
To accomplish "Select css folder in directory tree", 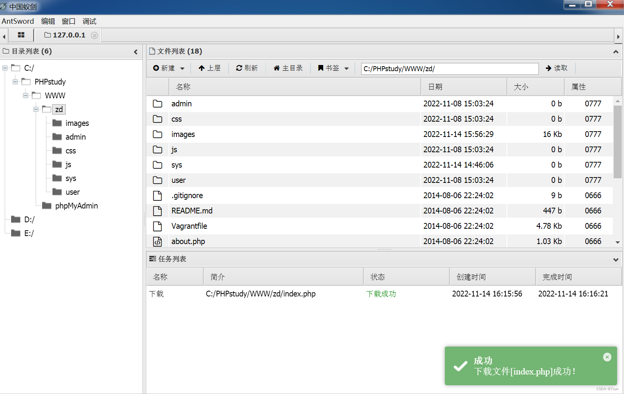I will (71, 151).
